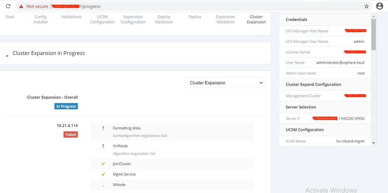The width and height of the screenshot is (388, 193).
Task: Go to the Start step
Action: 10,17
